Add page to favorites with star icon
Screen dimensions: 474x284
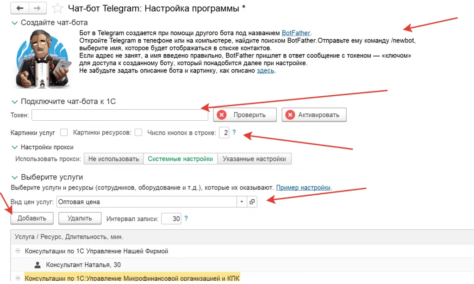tap(57, 8)
